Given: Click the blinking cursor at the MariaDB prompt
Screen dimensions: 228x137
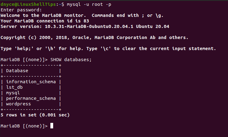Looking at the screenshot, I should 52,126.
